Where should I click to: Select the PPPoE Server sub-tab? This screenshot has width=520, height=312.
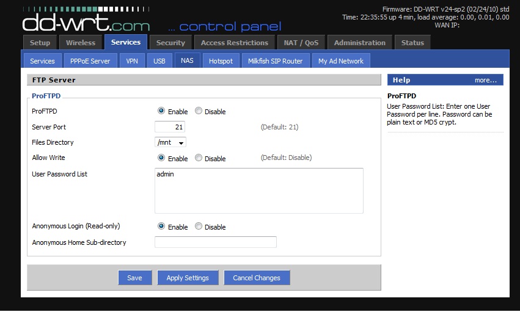90,61
